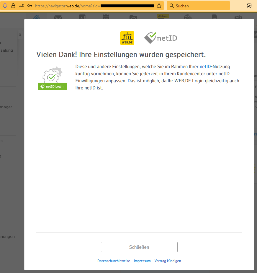
Task: Click the key saved-password icon
Action: click(30, 6)
